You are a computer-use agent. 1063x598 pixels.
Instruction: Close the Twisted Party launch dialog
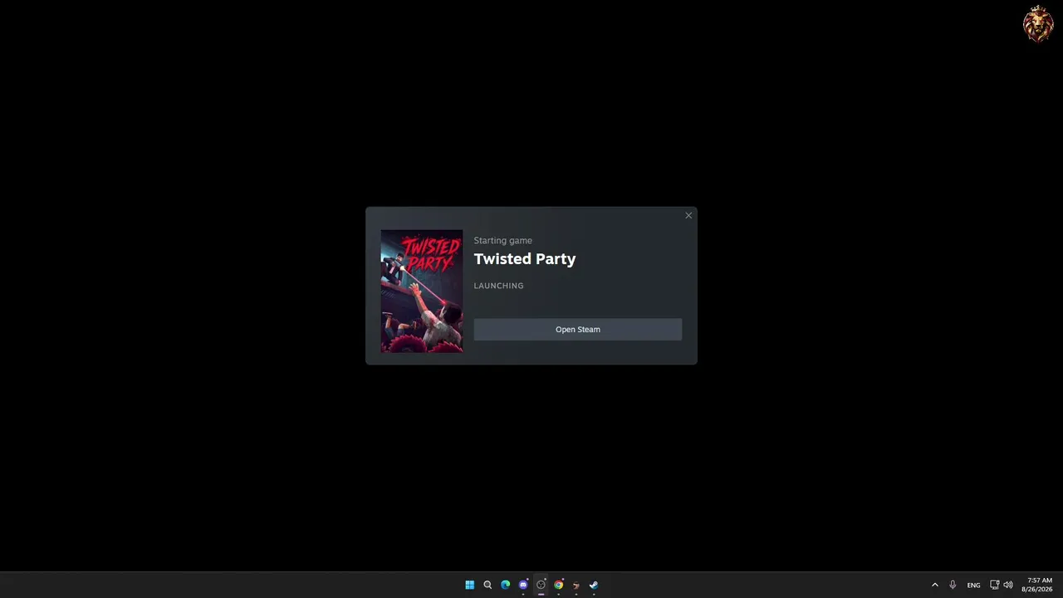coord(688,216)
